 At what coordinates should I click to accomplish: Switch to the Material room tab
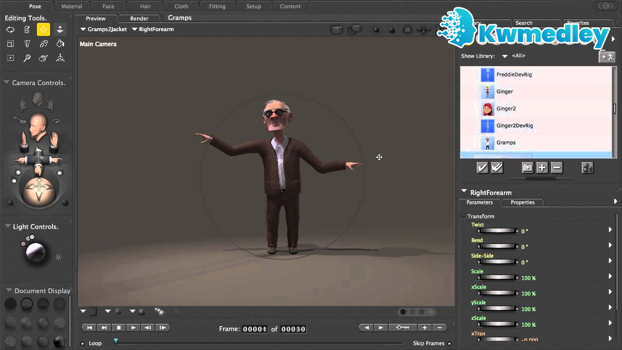click(x=71, y=6)
